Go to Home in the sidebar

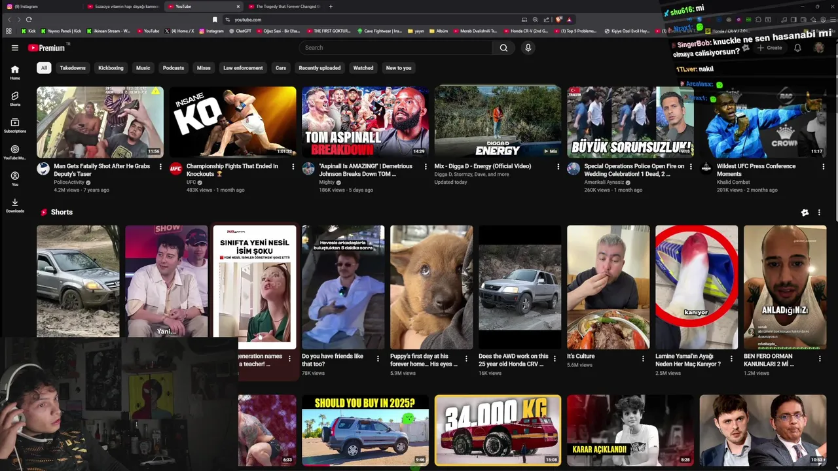point(15,73)
